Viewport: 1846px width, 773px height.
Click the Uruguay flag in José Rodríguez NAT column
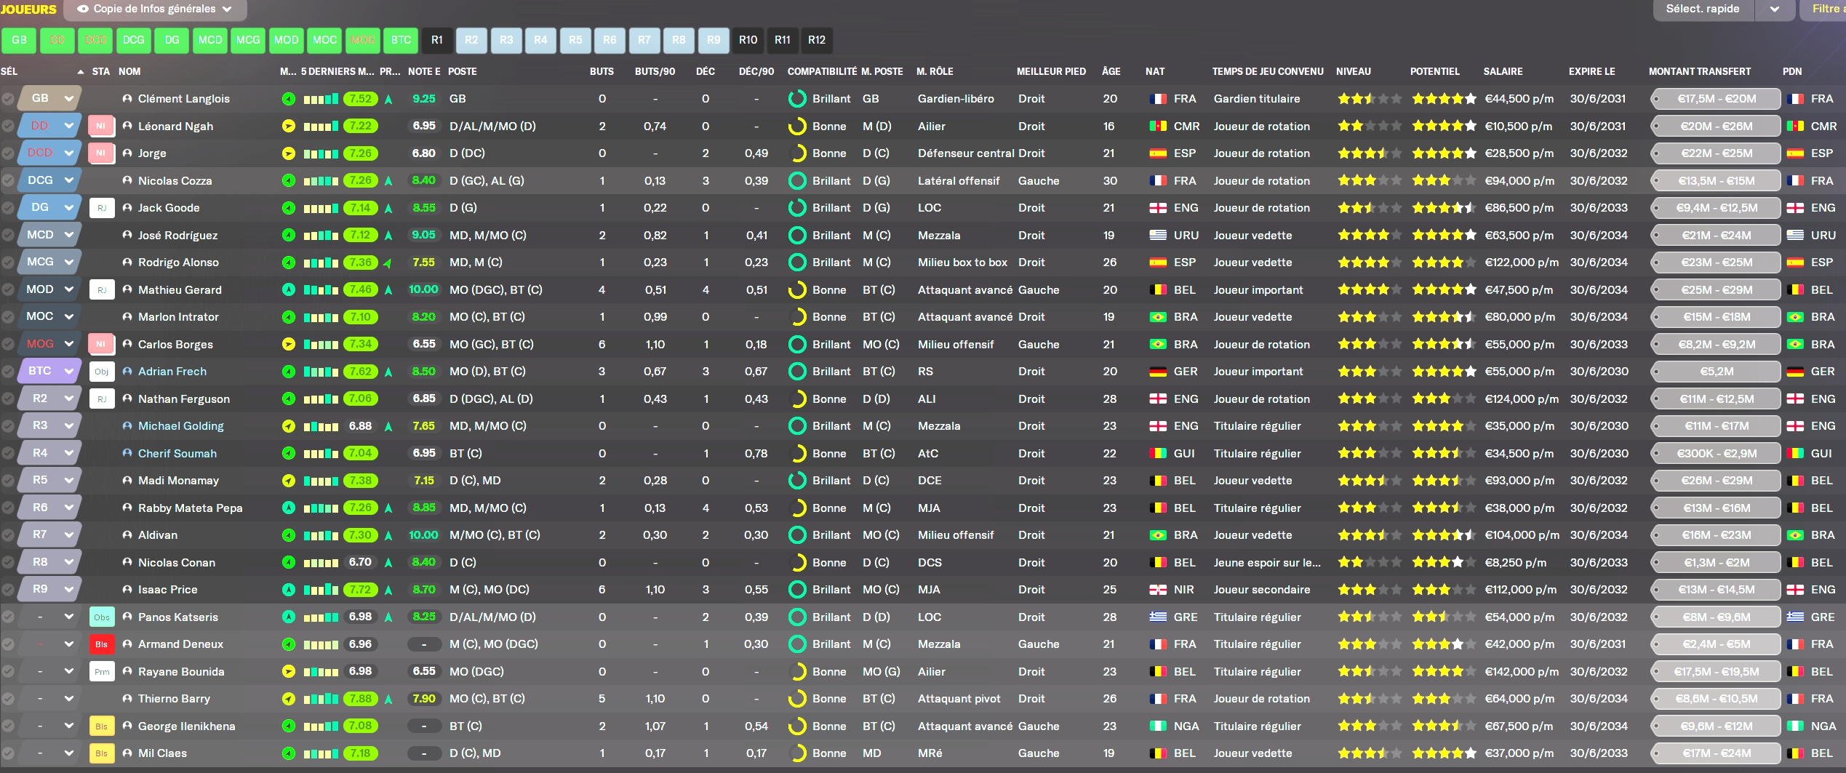1158,236
